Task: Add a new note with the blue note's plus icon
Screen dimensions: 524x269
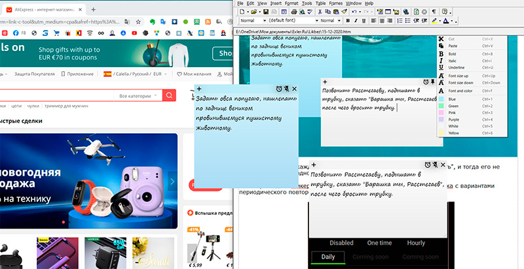Action: 199,89
